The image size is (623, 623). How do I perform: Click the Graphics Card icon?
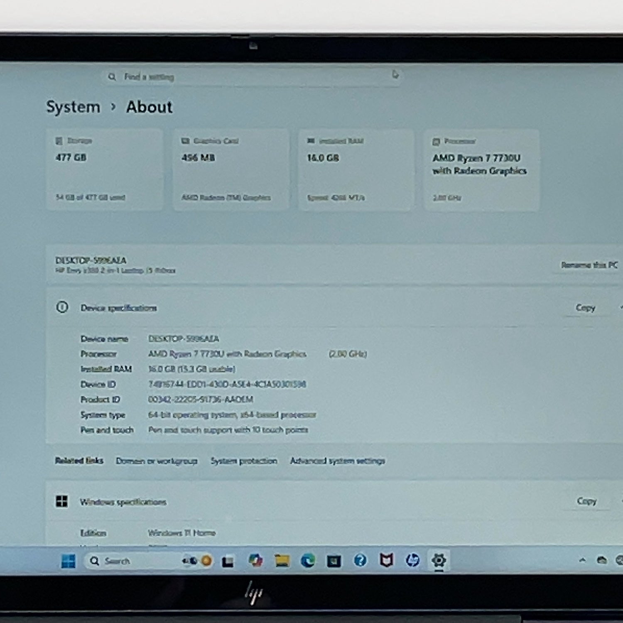tap(185, 141)
